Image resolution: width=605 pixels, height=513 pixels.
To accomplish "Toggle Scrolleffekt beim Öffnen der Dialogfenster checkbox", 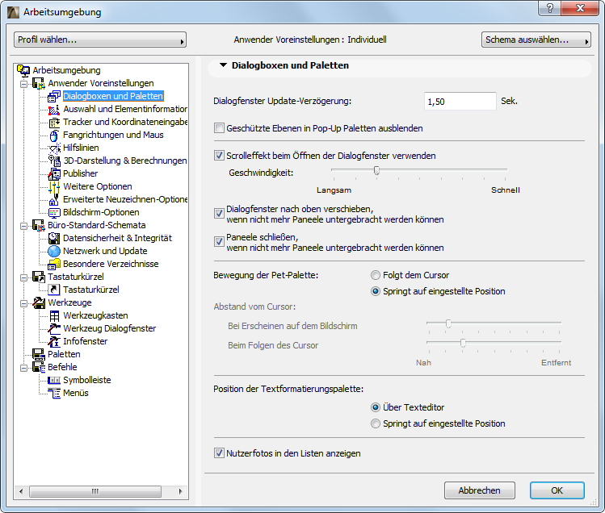I will pos(219,156).
